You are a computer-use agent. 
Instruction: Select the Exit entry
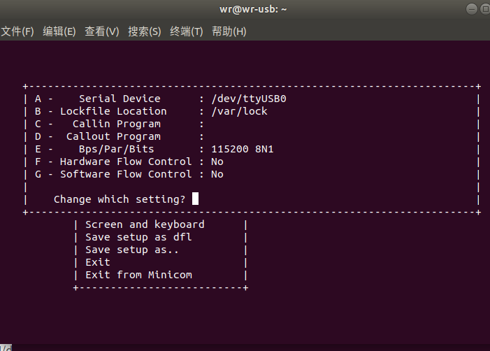pos(98,262)
